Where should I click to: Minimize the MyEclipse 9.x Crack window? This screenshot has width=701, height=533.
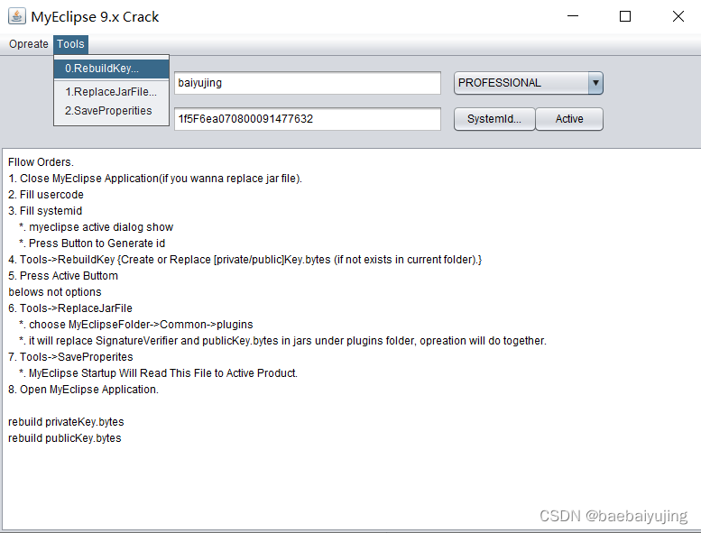coord(573,16)
